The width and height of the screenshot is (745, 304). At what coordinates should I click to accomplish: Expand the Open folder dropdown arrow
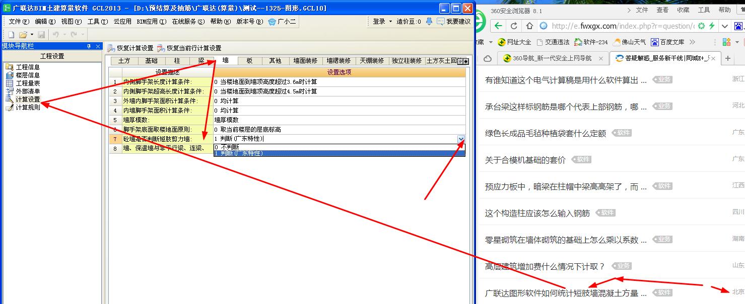pyautogui.click(x=32, y=35)
